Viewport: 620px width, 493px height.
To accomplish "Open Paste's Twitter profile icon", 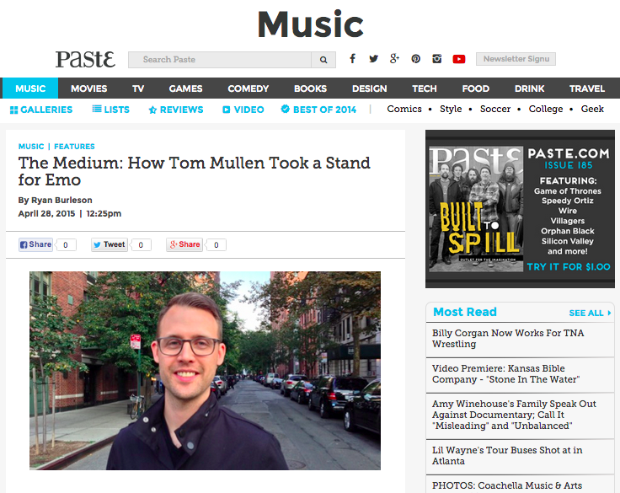I will click(x=373, y=59).
